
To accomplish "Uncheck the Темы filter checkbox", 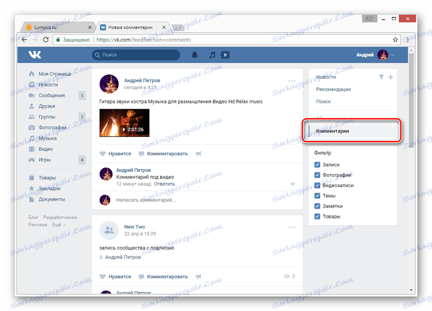I will pos(317,196).
